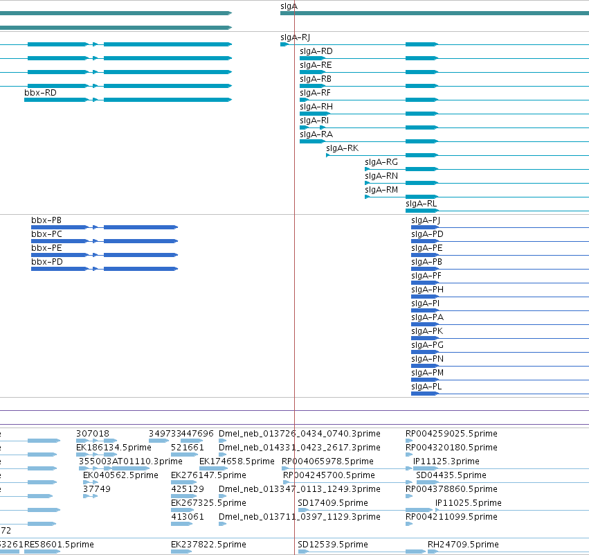This screenshot has width=589, height=555.
Task: Select RP004065978.5prime EST label
Action: (x=327, y=461)
